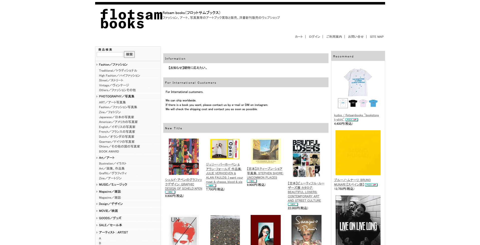Open Street／ストリート subcategory

coord(111,80)
